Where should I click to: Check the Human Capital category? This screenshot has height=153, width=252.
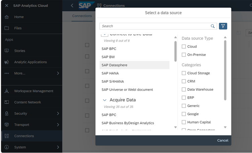point(184,122)
